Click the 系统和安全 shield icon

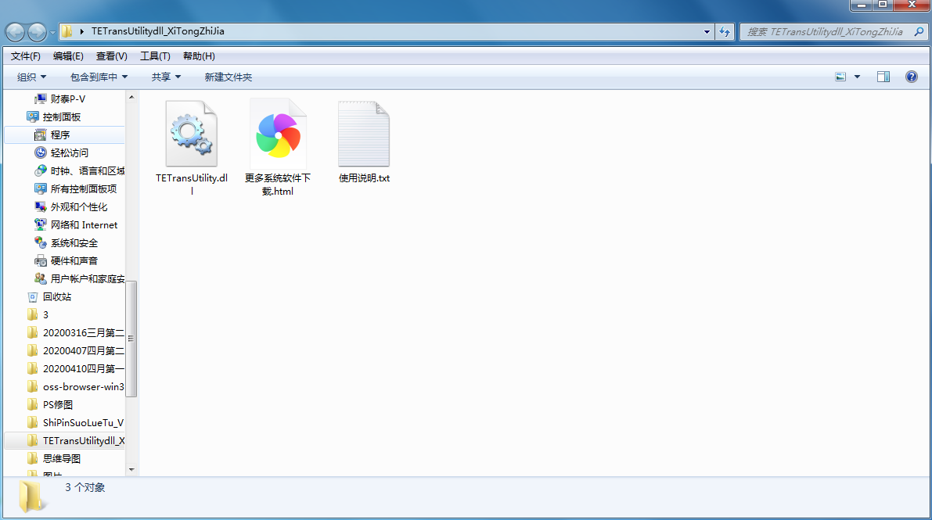[41, 242]
